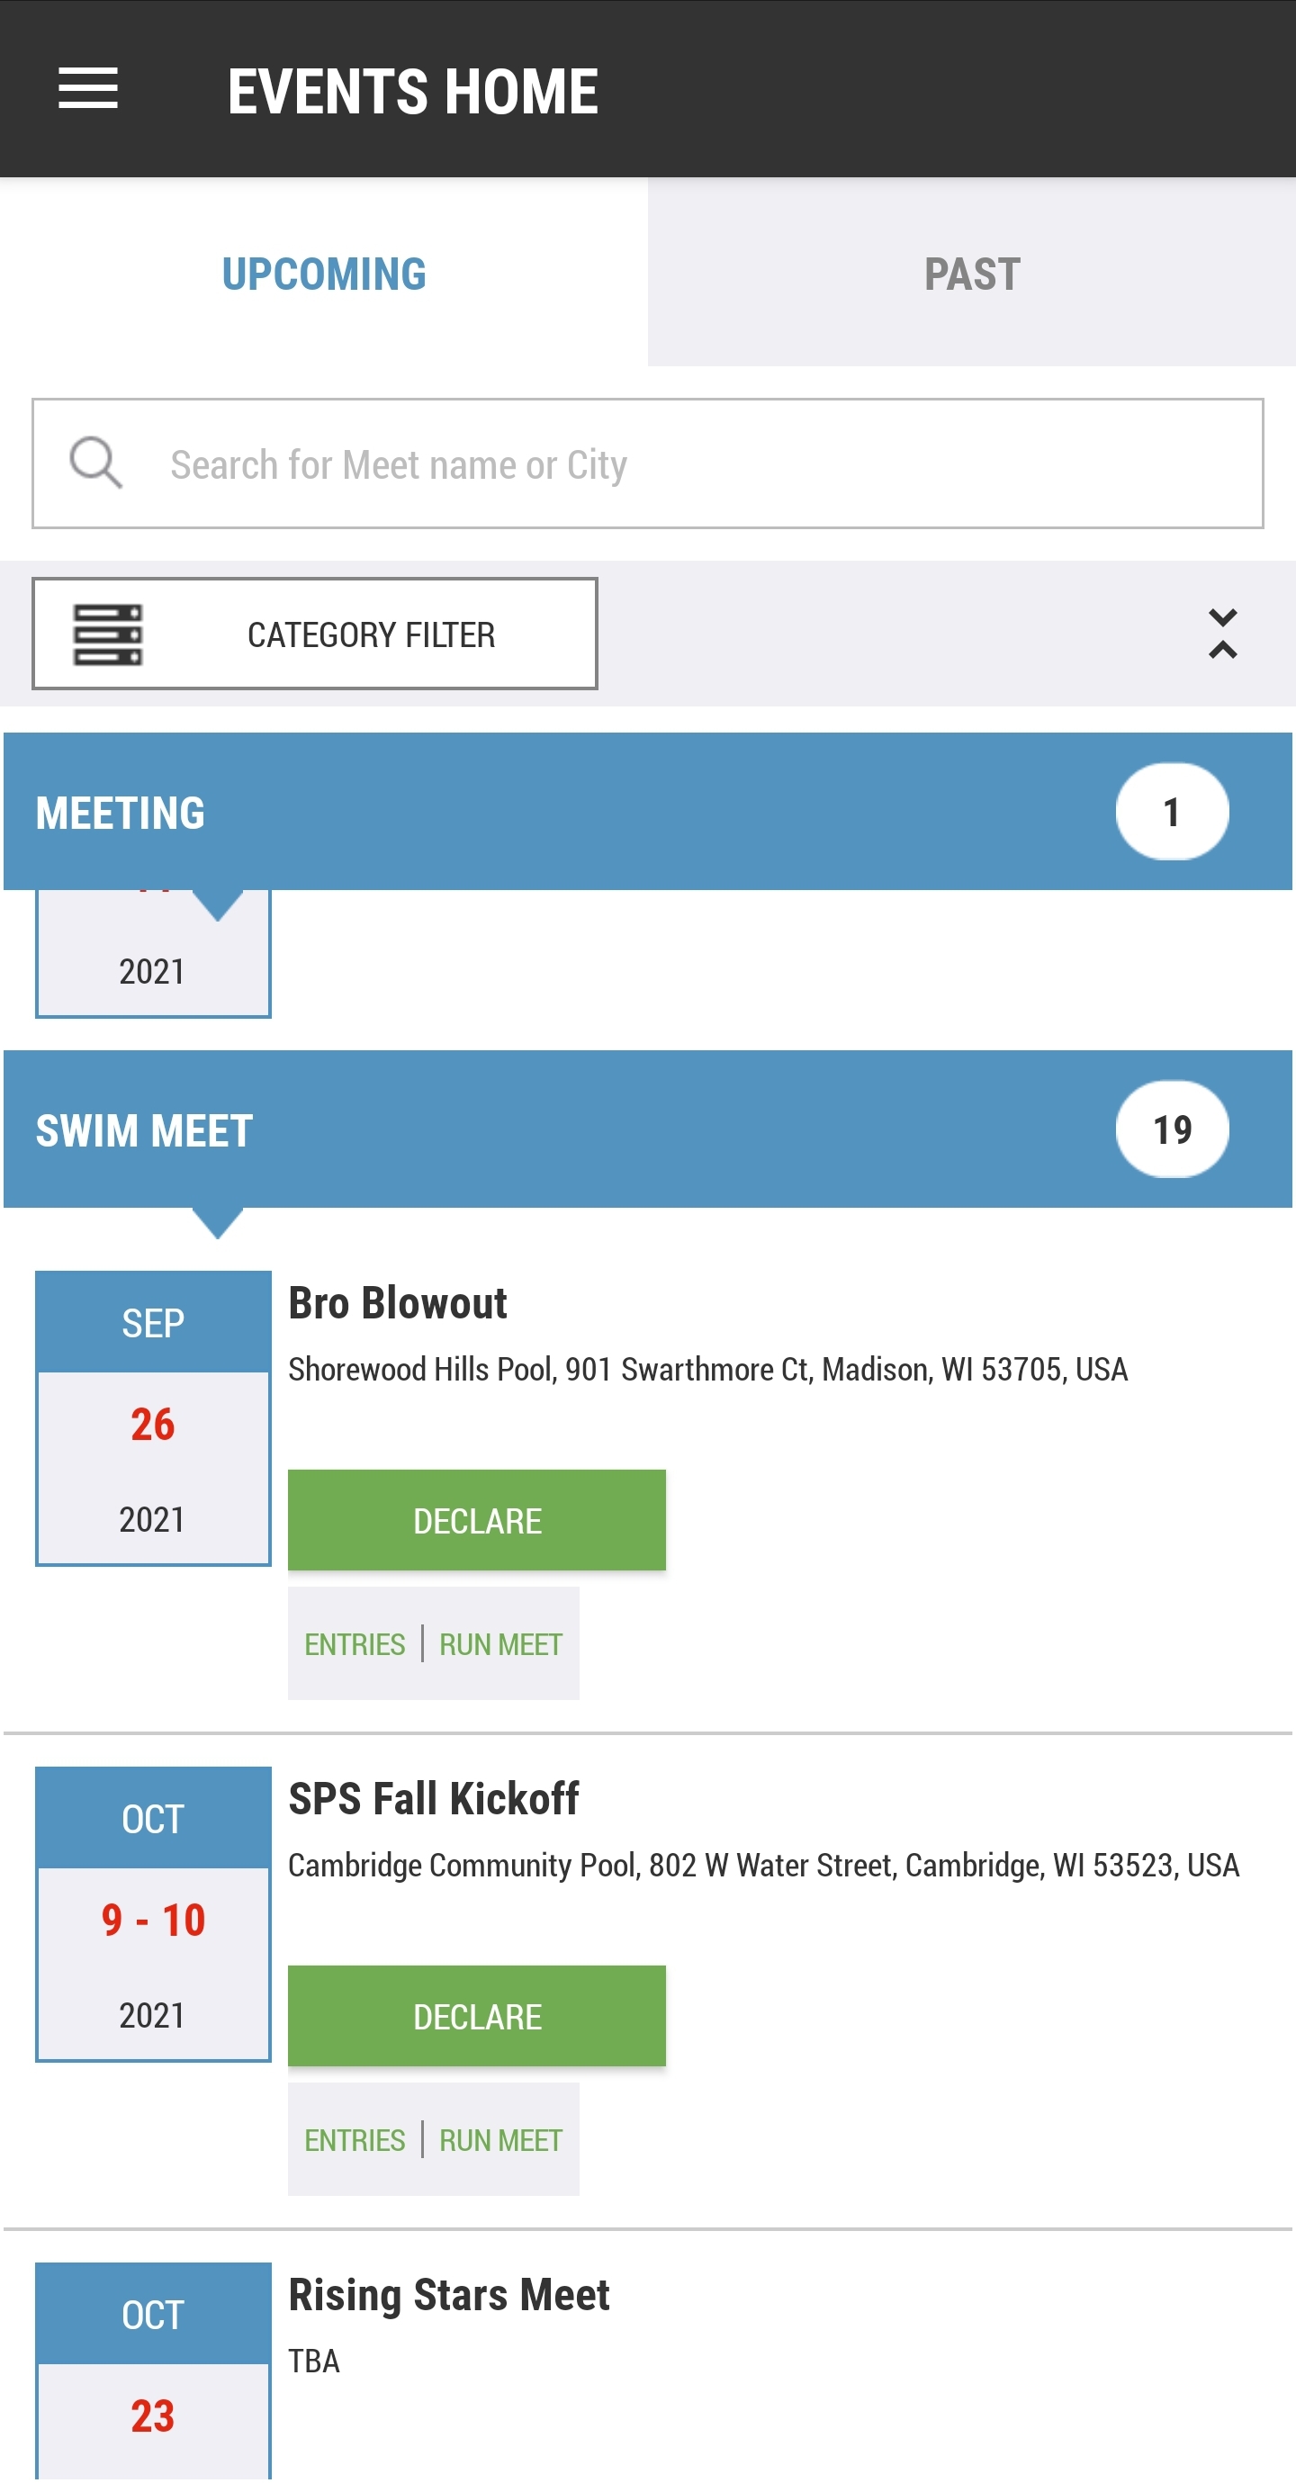
Task: Open the hamburger navigation menu
Action: click(88, 89)
